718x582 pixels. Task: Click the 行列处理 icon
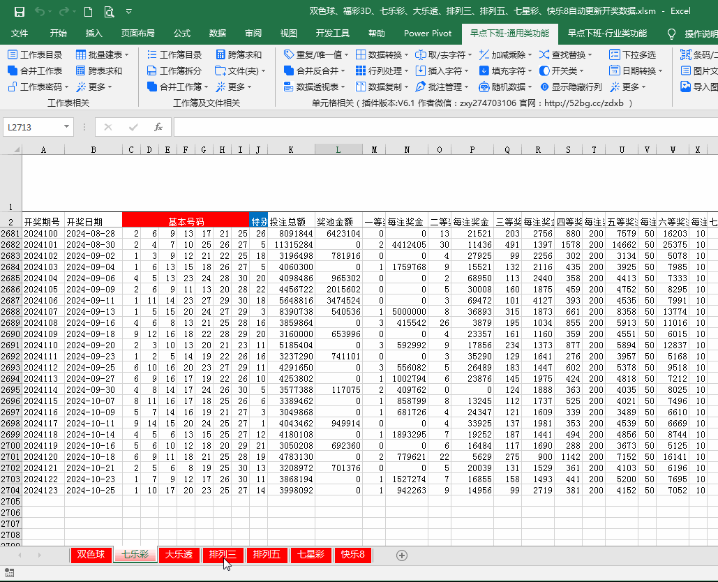tap(361, 71)
